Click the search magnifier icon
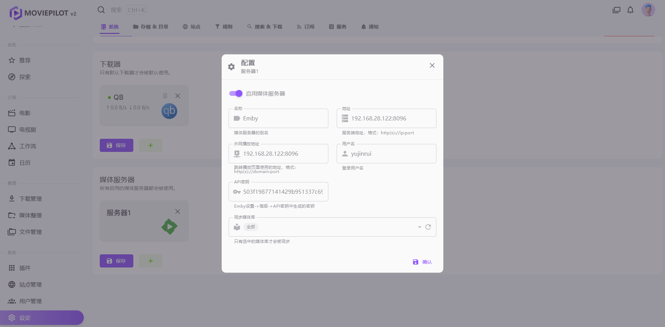The width and height of the screenshot is (665, 327). point(101,10)
